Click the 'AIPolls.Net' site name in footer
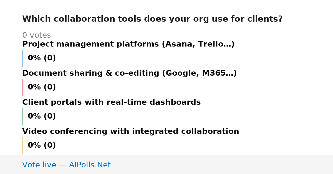333x174 pixels. coord(90,165)
